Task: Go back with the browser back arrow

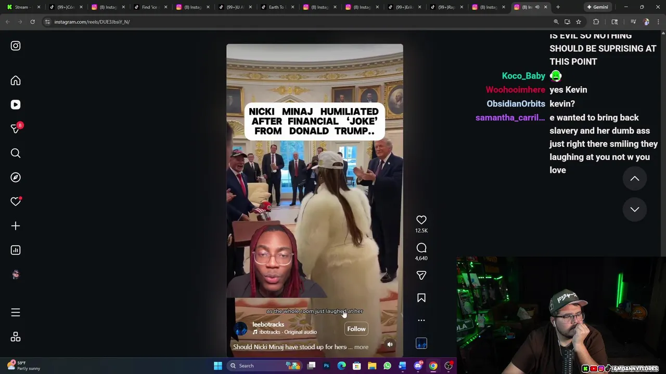Action: click(7, 22)
